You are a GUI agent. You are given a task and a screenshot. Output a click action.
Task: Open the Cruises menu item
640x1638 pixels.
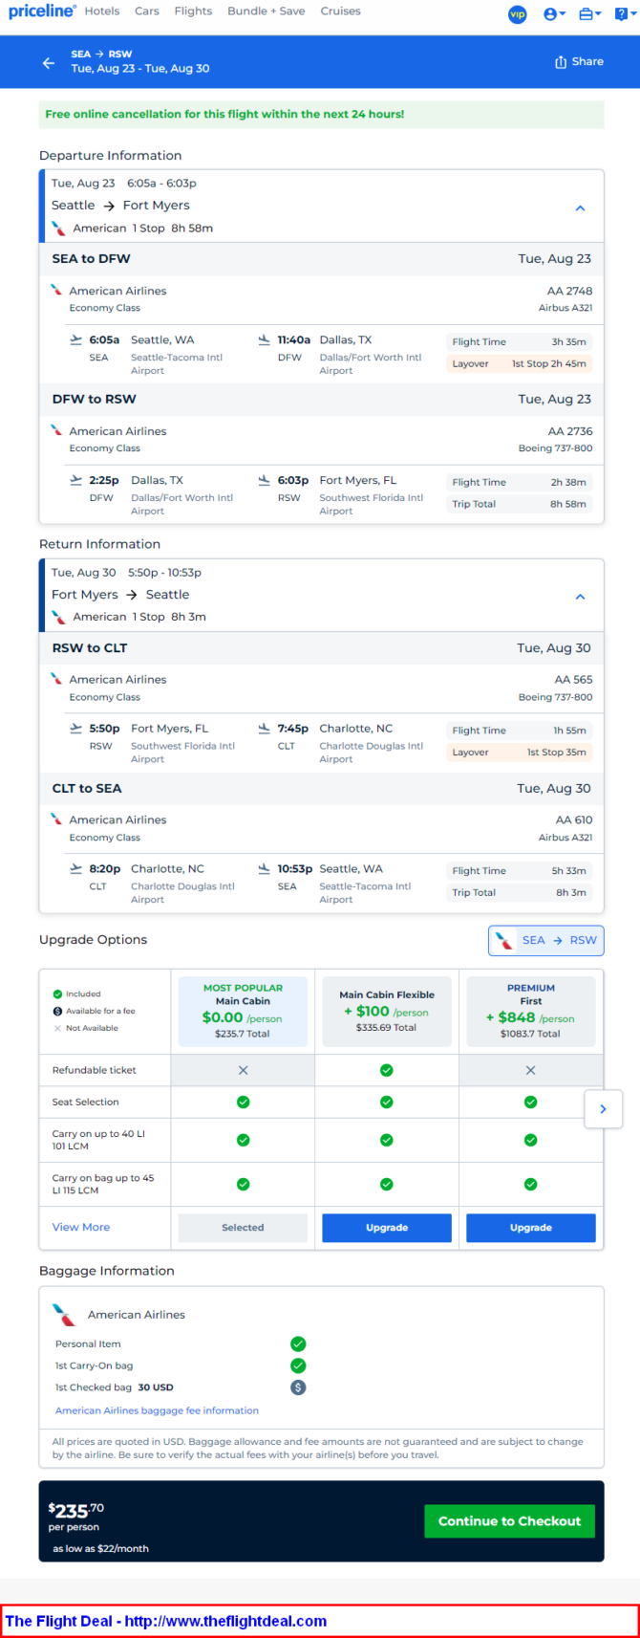341,11
